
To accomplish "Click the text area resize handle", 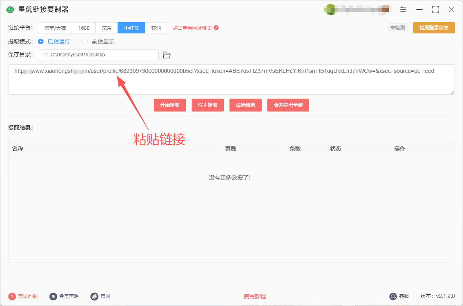I will click(x=453, y=92).
